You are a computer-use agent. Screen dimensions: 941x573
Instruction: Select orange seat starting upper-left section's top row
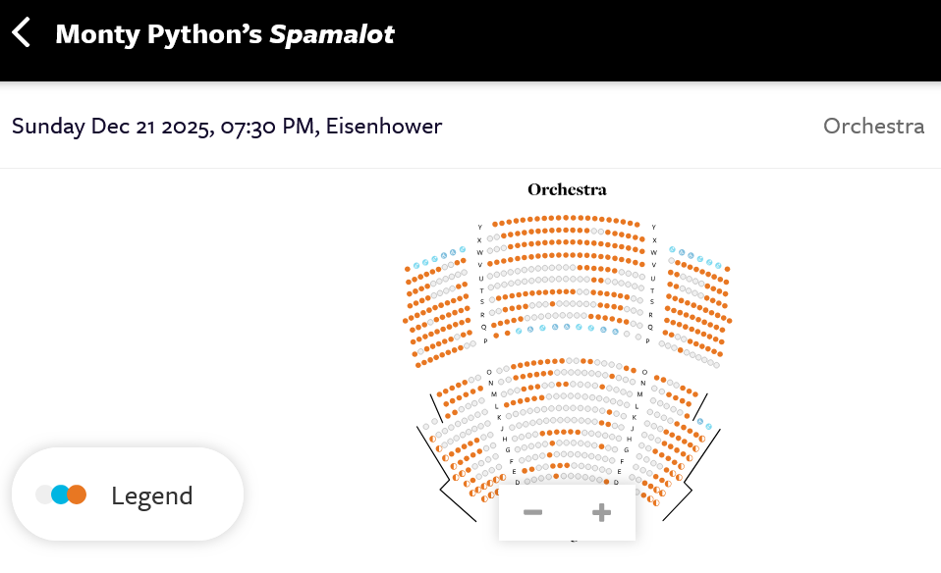pos(408,268)
